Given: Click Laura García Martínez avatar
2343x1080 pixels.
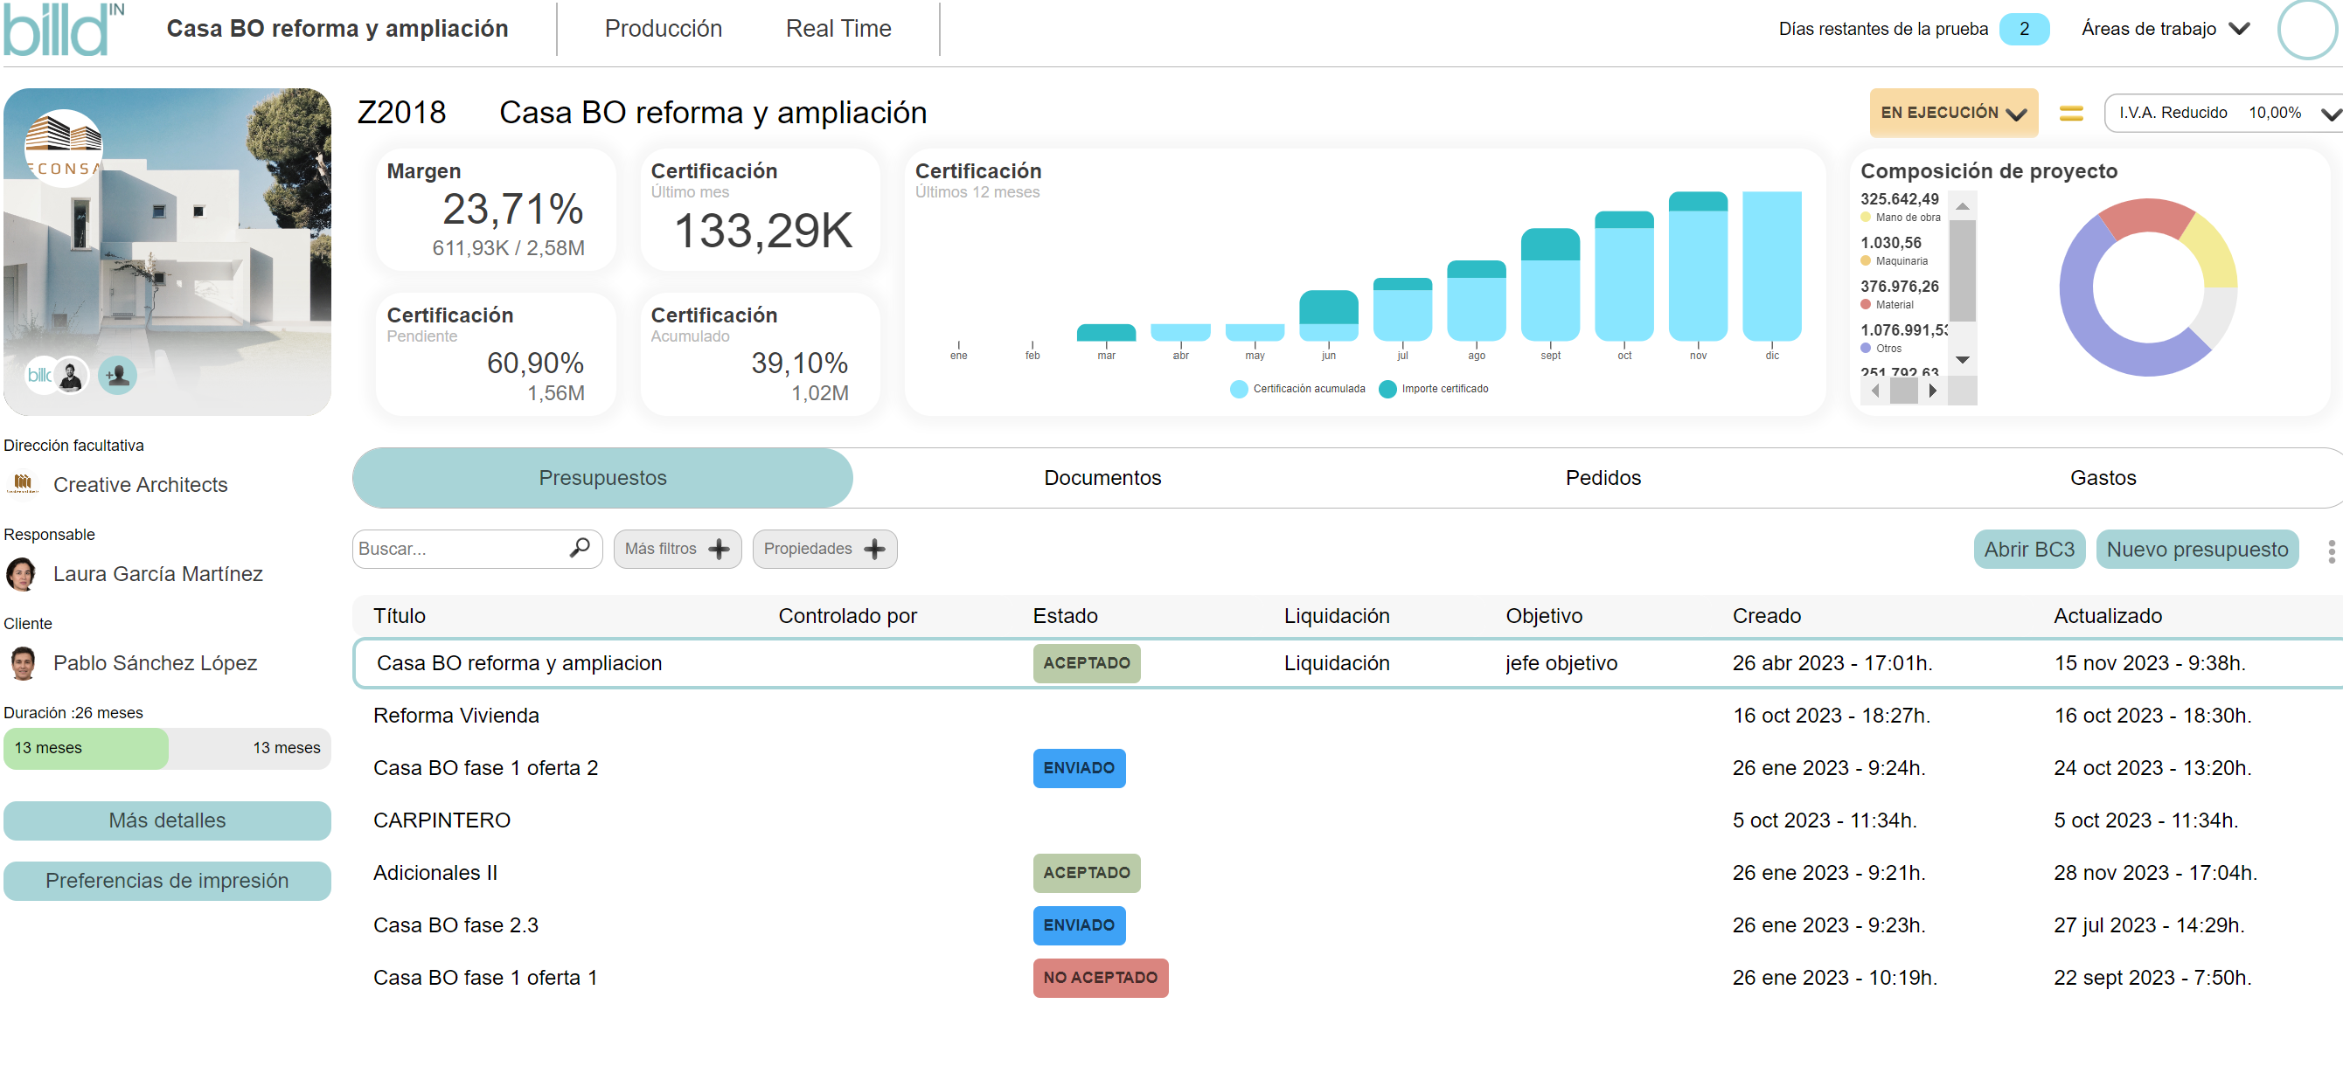Looking at the screenshot, I should [22, 573].
